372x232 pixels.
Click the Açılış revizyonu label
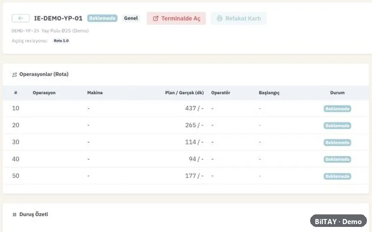pos(30,41)
